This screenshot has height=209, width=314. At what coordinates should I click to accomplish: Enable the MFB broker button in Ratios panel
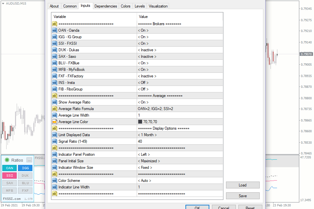[x=9, y=191]
